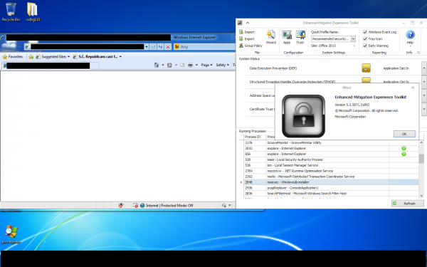
Task: Open the Home button dropdown arrow in IE
Action: tap(163, 65)
